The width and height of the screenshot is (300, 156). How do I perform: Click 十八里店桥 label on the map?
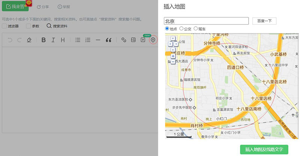(261, 99)
